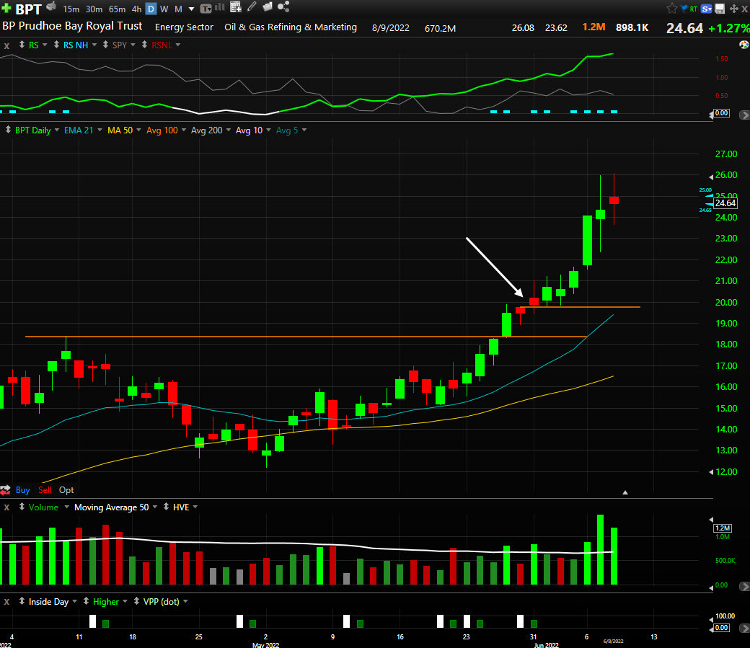Click reorder arrows beside HVE label
750x648 pixels.
coord(166,507)
